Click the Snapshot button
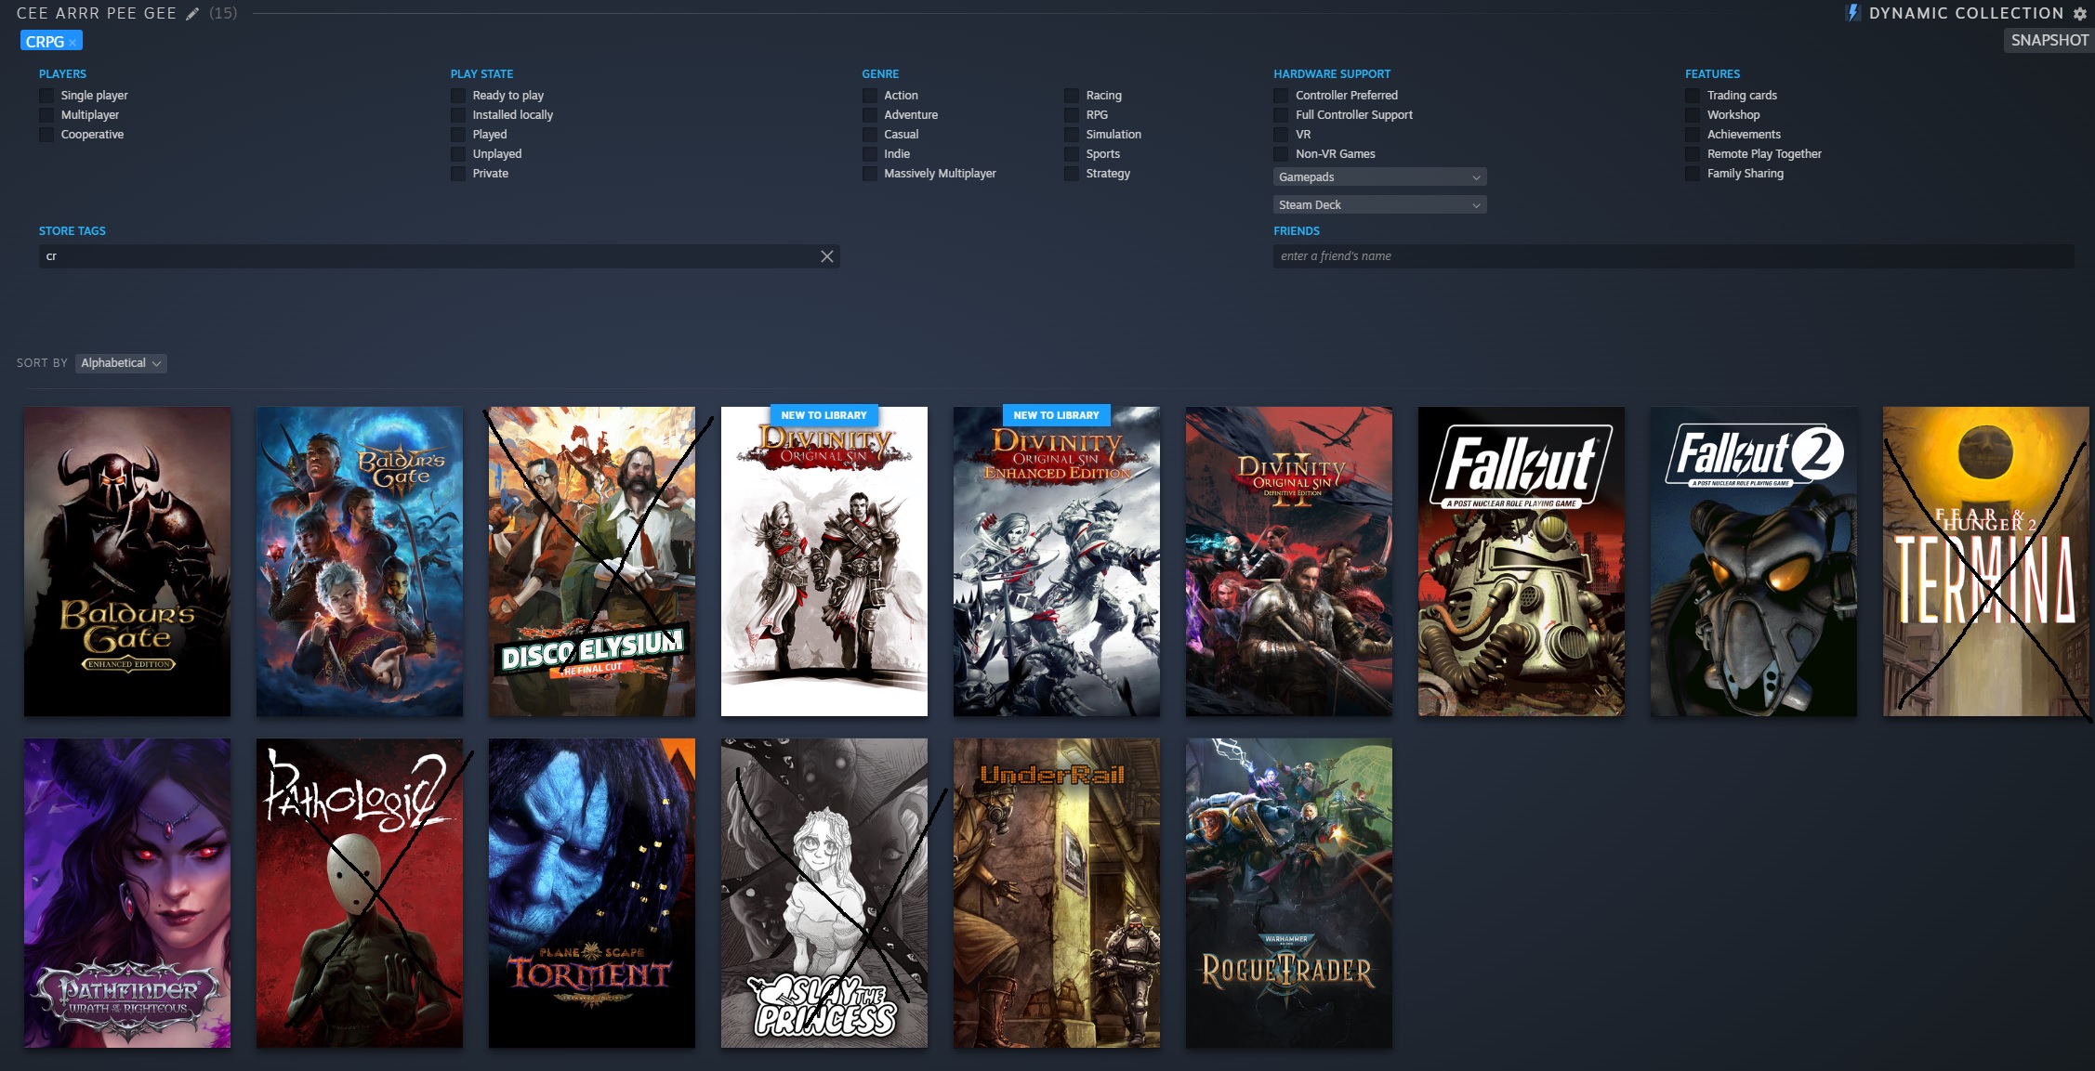Screen dimensions: 2095x1071 [2049, 41]
